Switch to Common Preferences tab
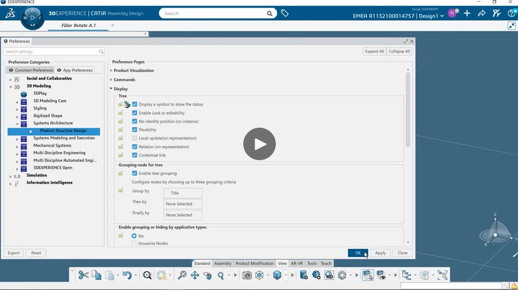Screen dimensions: 518x290 pos(30,70)
